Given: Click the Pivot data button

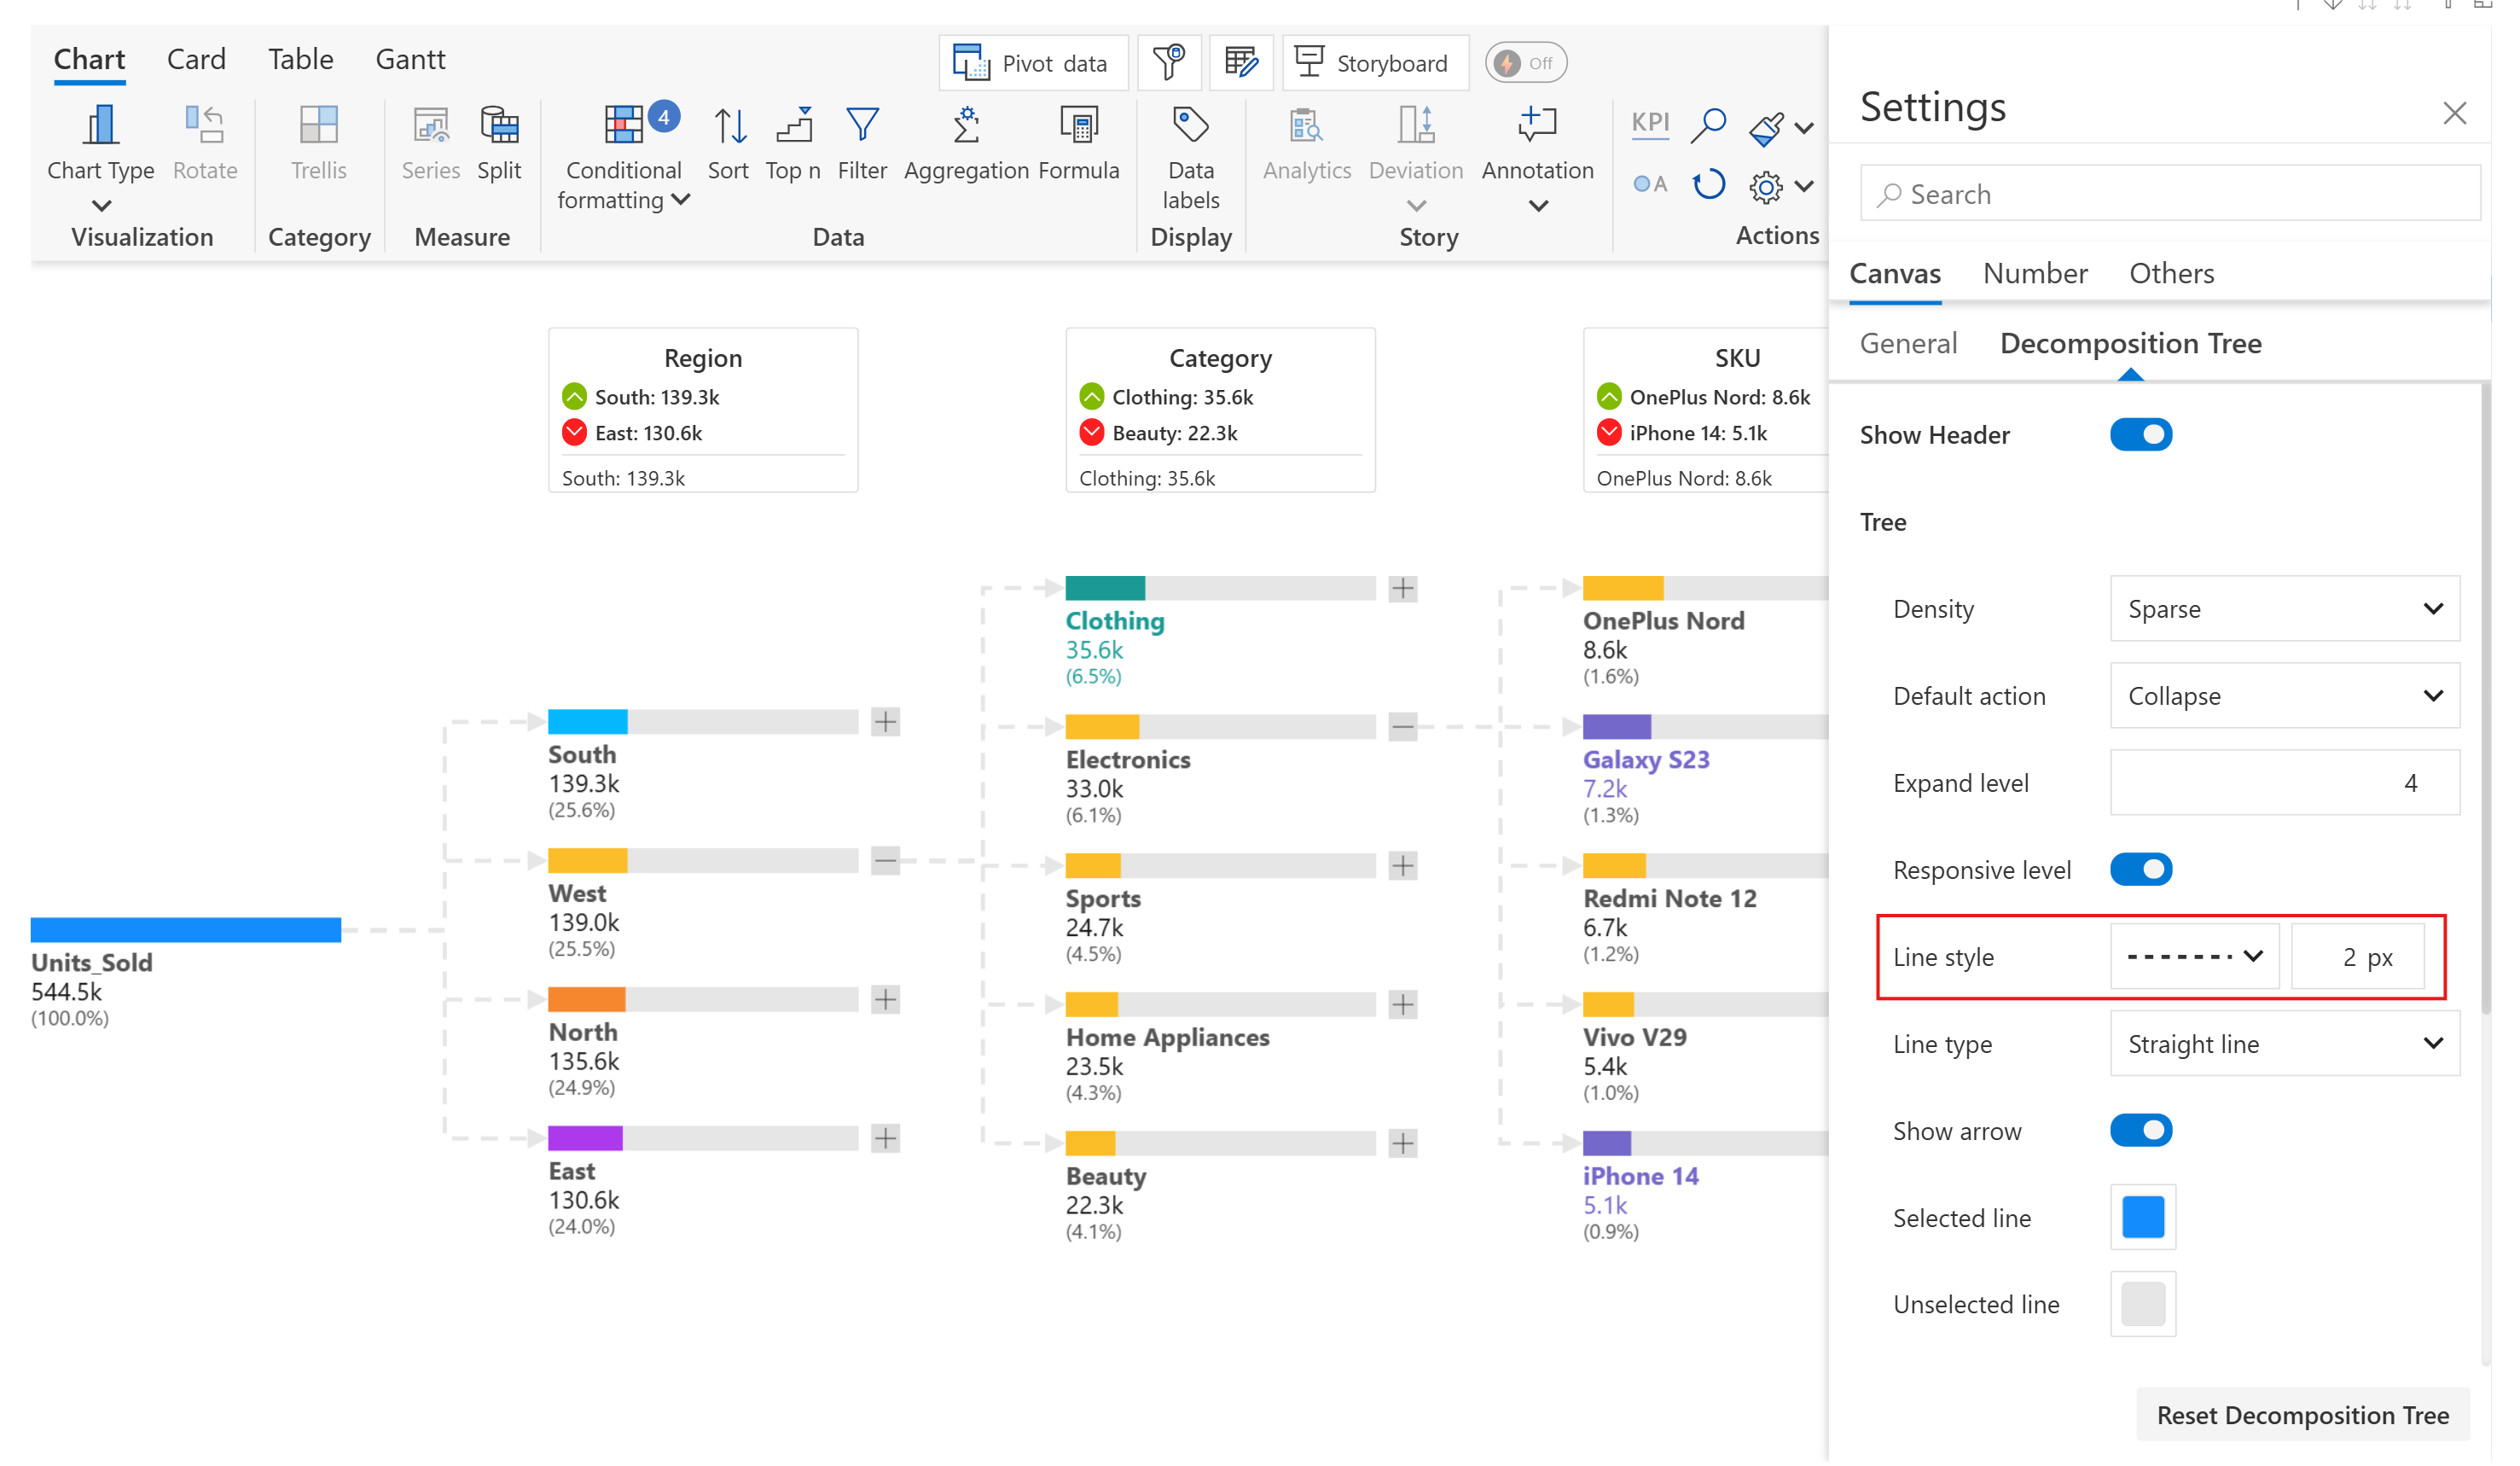Looking at the screenshot, I should [1032, 63].
